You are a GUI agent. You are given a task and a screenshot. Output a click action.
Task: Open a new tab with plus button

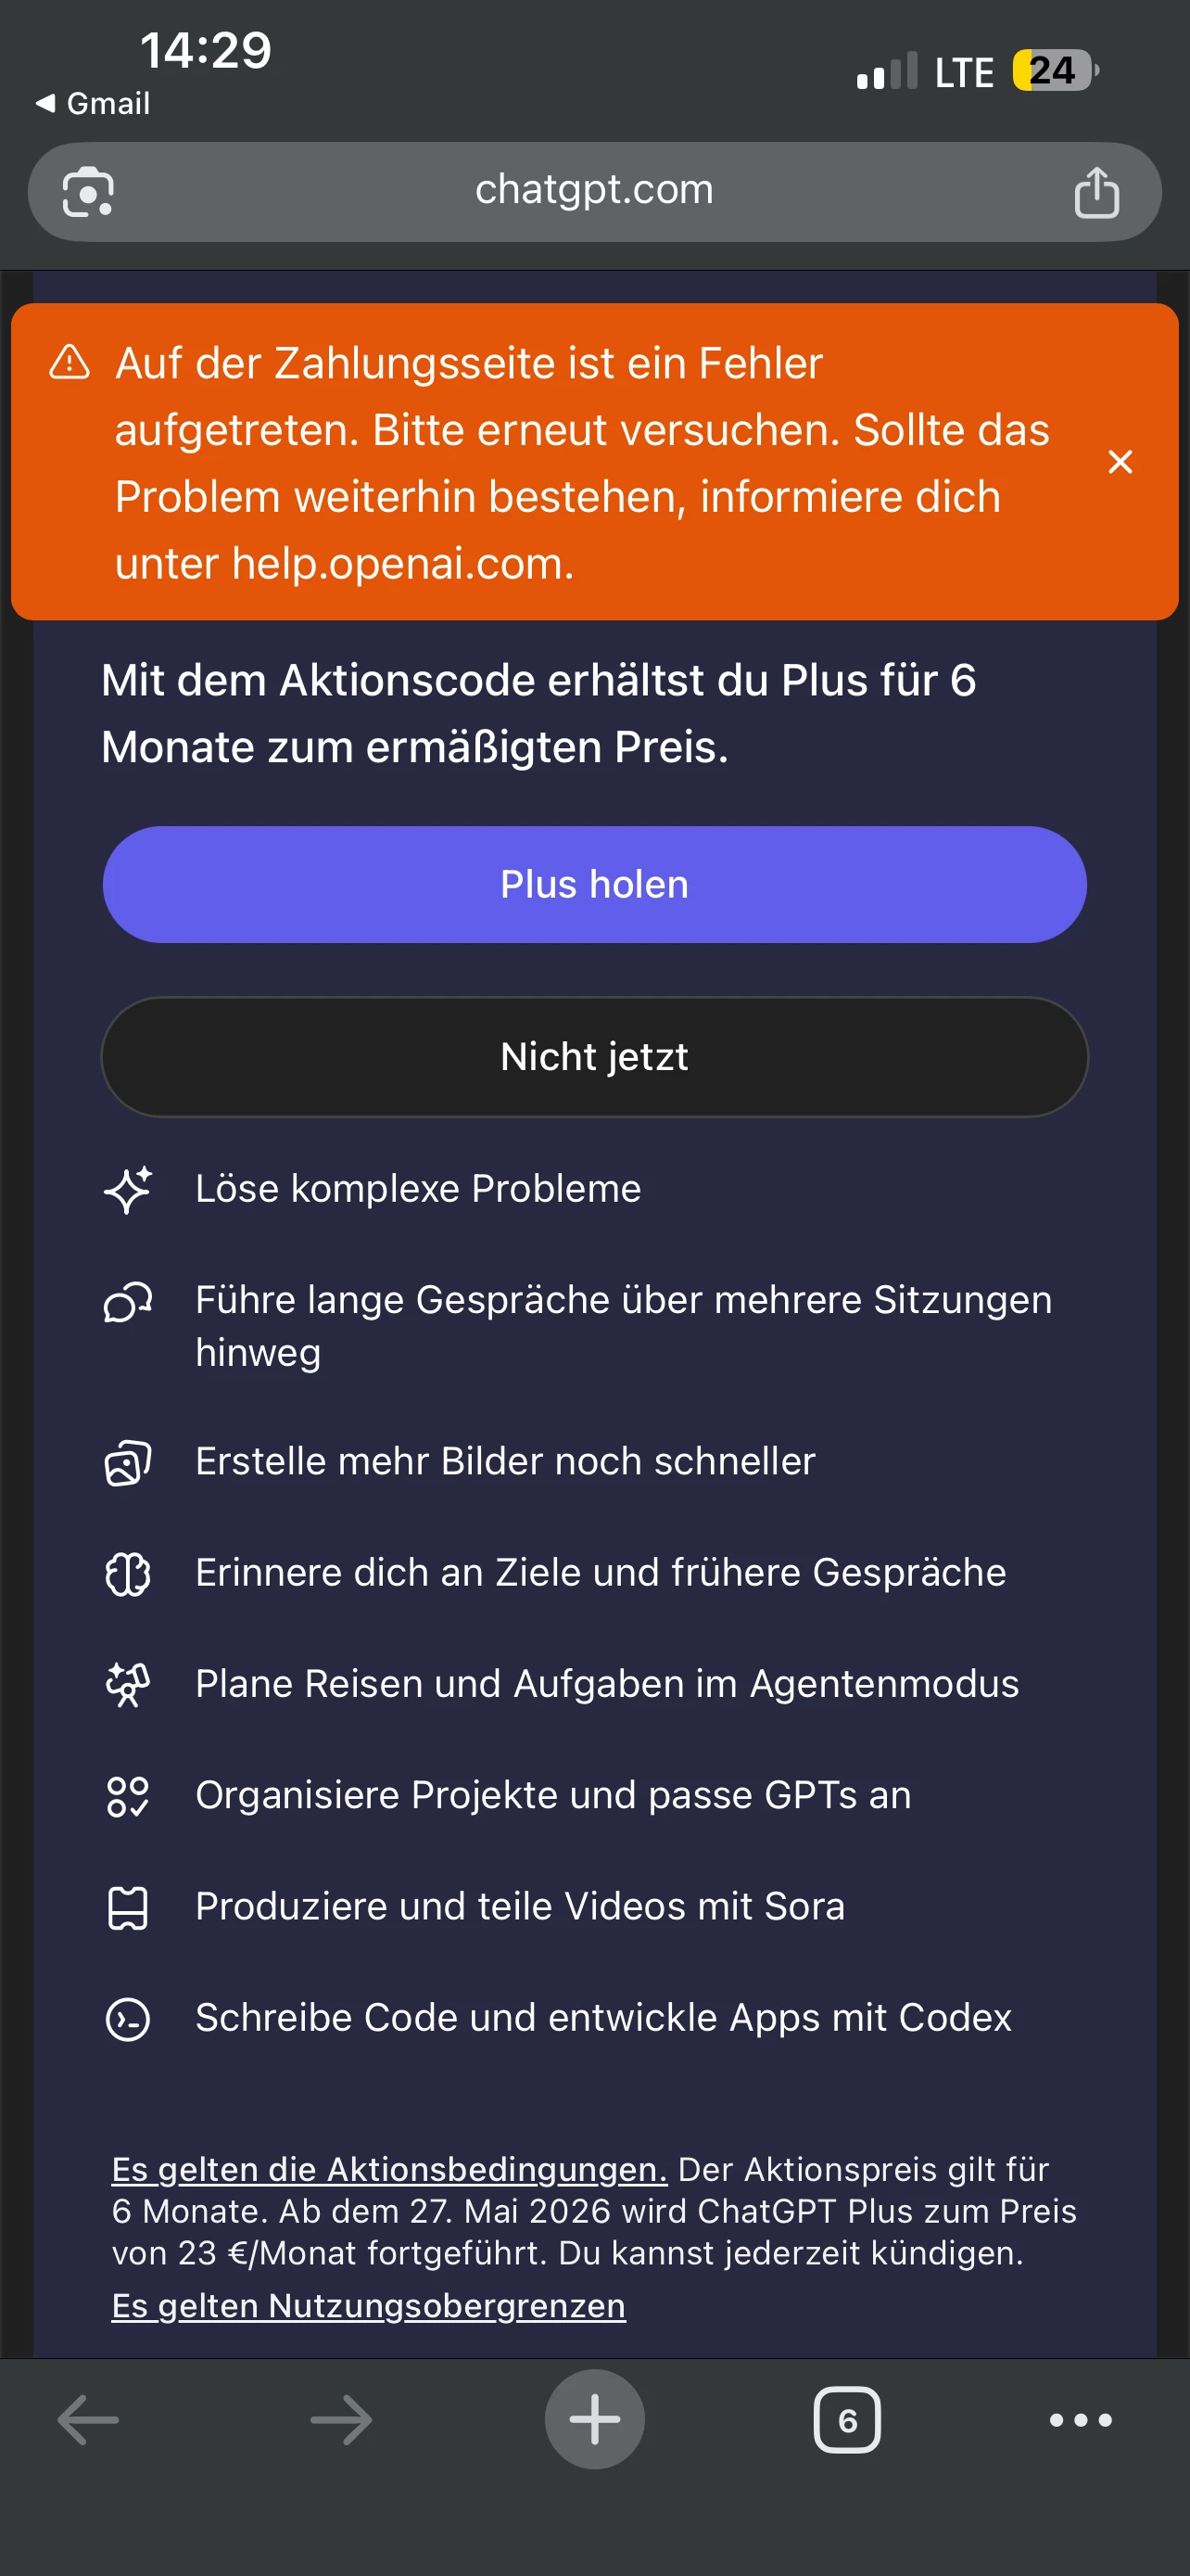(594, 2420)
